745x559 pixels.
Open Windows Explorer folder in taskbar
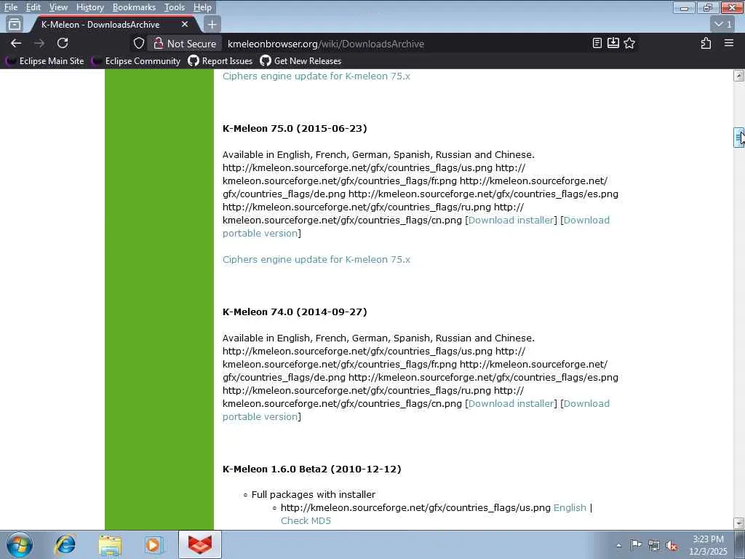(111, 544)
